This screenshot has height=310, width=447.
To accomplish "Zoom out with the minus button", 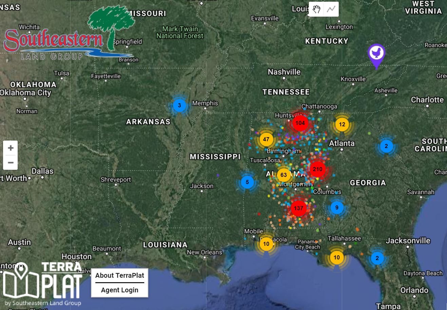I will click(11, 163).
